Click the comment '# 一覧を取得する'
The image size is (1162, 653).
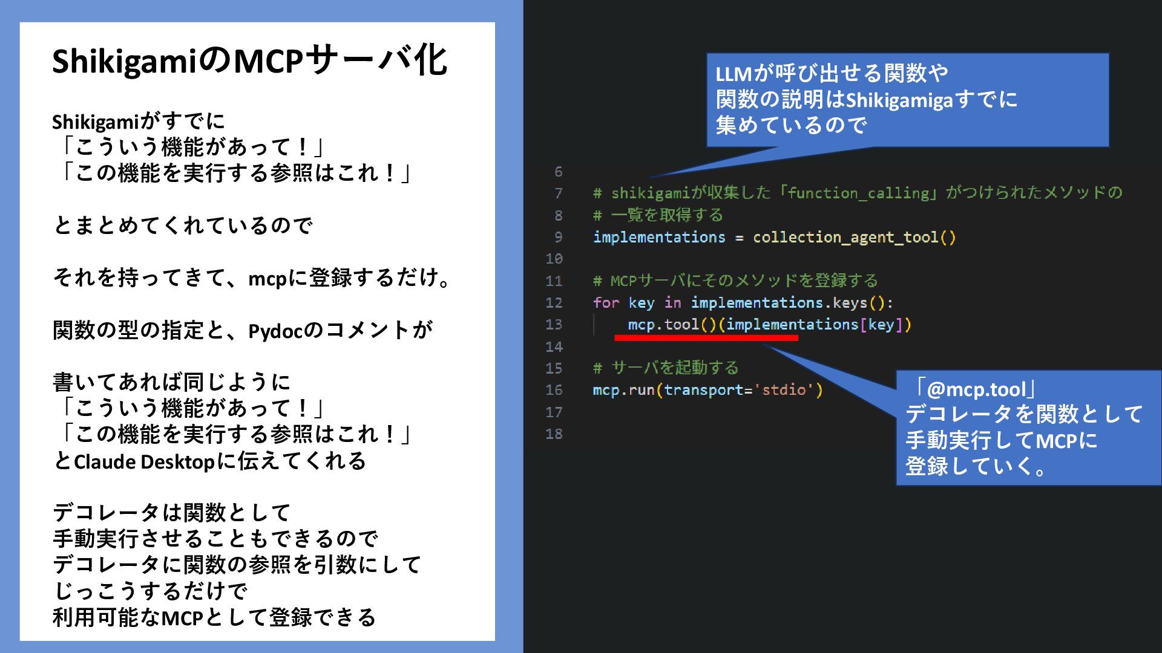coord(658,215)
